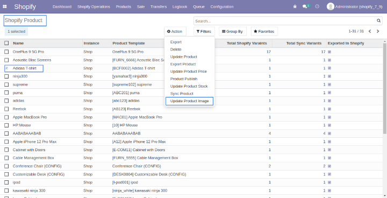Tick the OnePlus 9 5G Pro checkbox

(6, 52)
